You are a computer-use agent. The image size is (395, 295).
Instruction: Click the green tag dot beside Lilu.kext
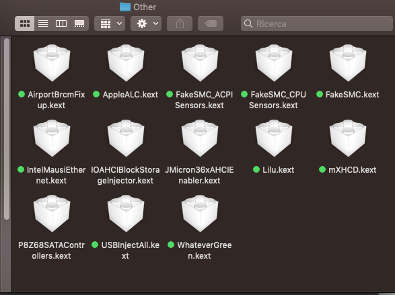pos(256,169)
